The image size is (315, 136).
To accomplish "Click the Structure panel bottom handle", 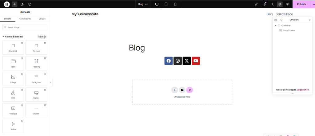I will pyautogui.click(x=293, y=94).
